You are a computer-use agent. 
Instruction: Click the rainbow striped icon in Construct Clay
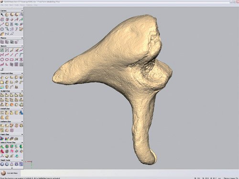(x=2, y=87)
